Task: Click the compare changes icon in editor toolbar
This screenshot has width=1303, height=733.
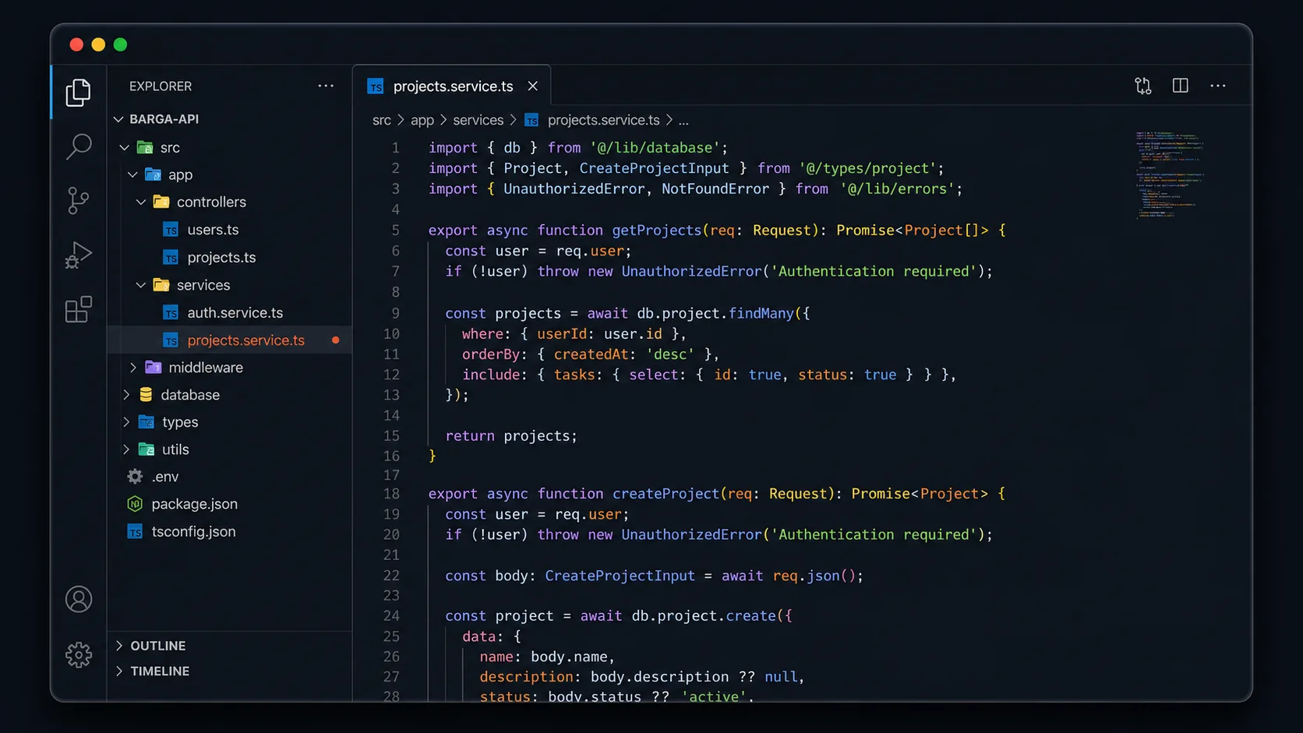Action: [1142, 86]
